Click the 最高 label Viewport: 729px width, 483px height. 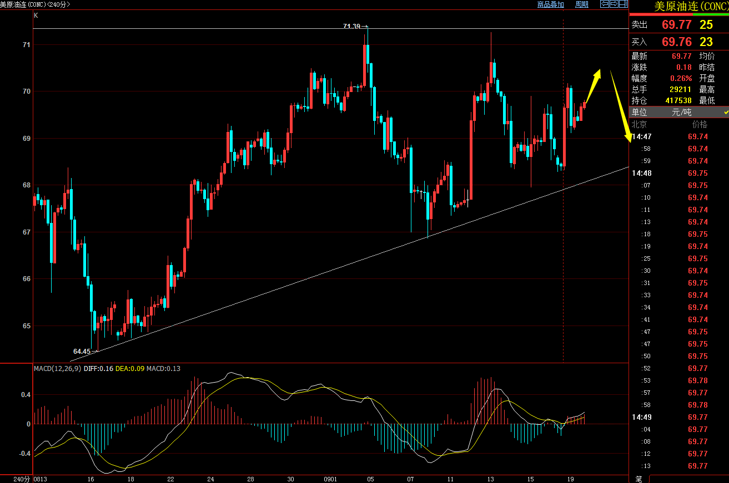click(707, 89)
